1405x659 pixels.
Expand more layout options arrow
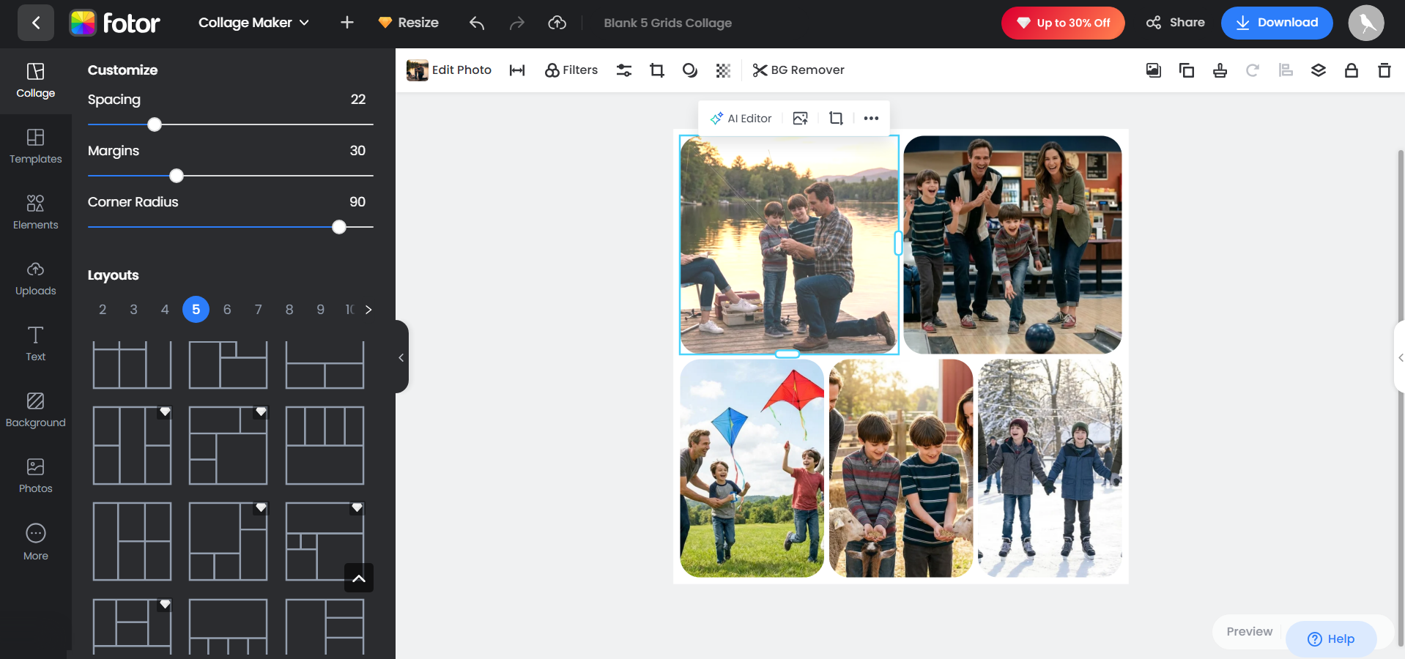coord(368,310)
